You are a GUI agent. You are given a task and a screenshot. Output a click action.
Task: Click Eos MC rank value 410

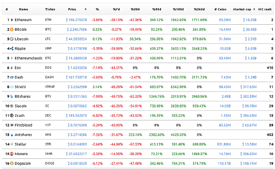coord(270,68)
